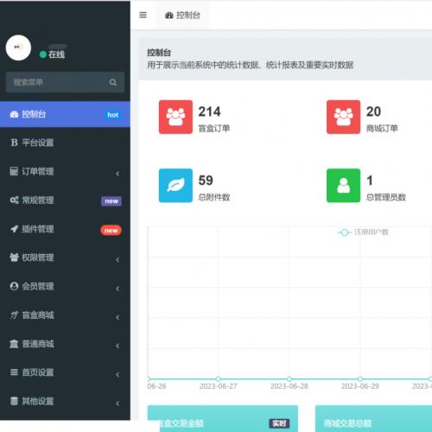Click the red 商城订单 users icon
The width and height of the screenshot is (432, 432).
tap(343, 117)
